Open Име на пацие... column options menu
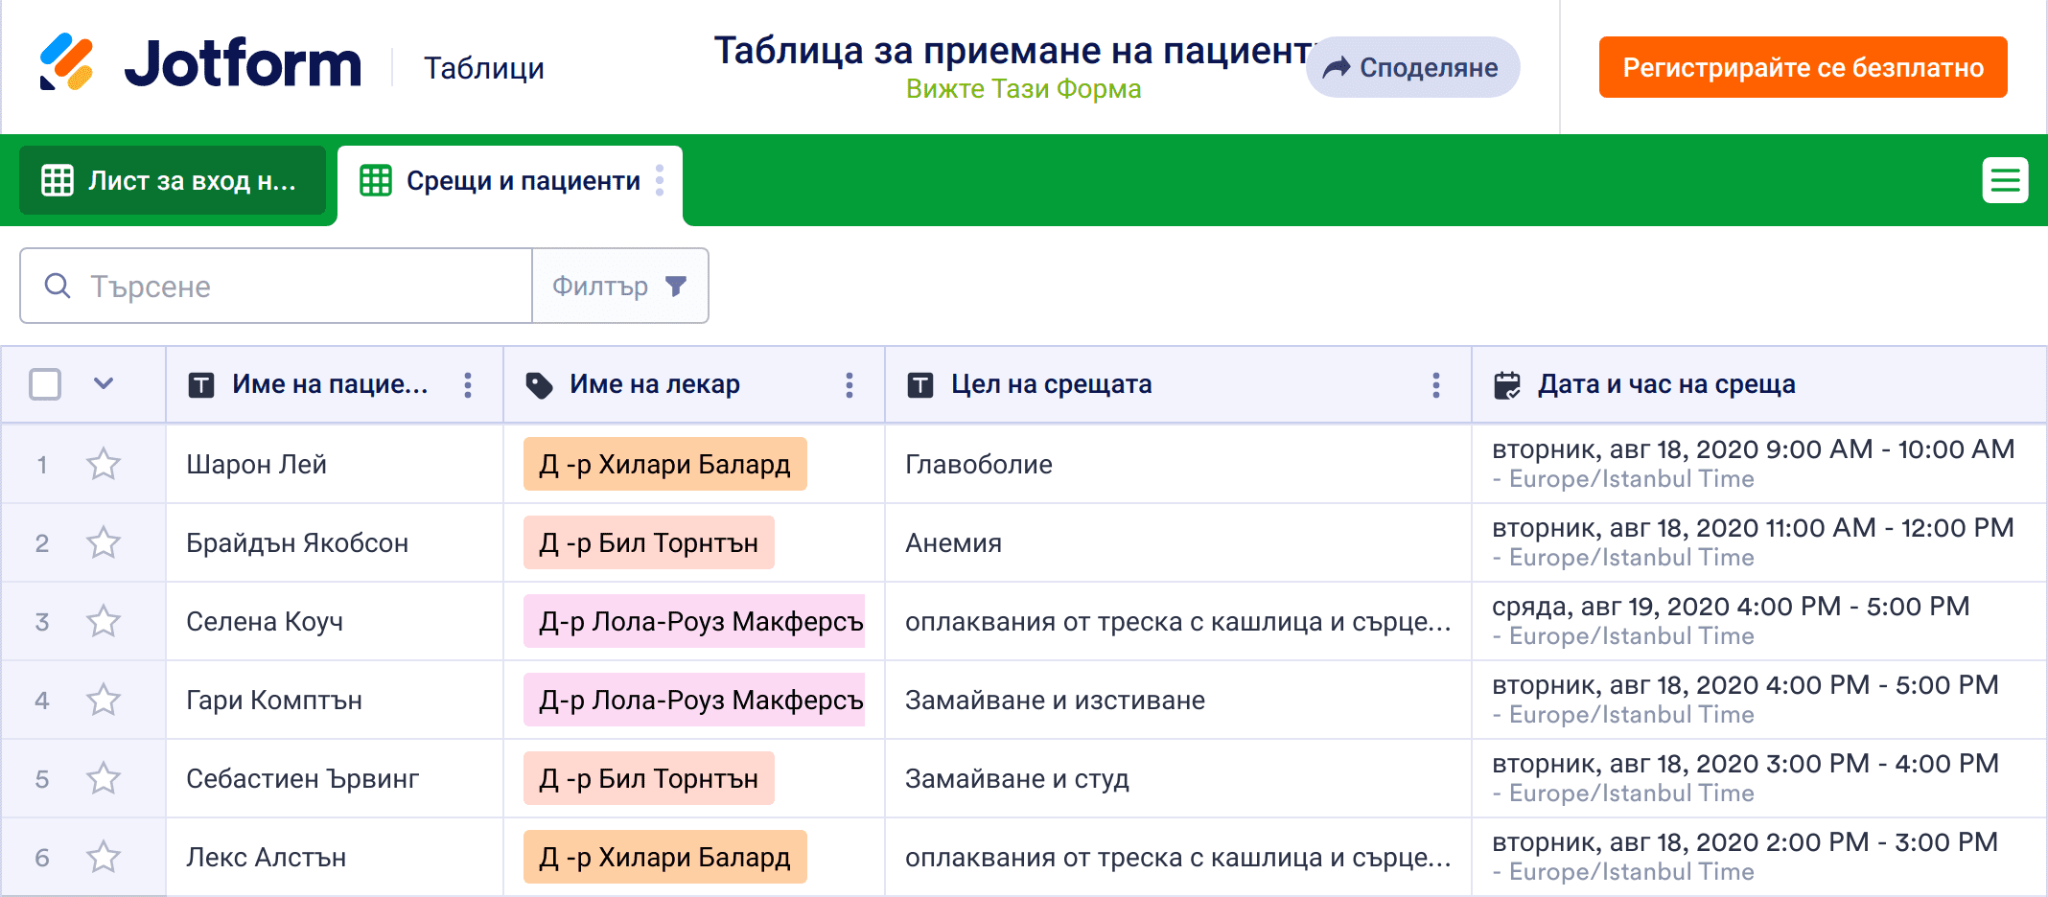Screen dimensions: 2048x897 tap(468, 385)
